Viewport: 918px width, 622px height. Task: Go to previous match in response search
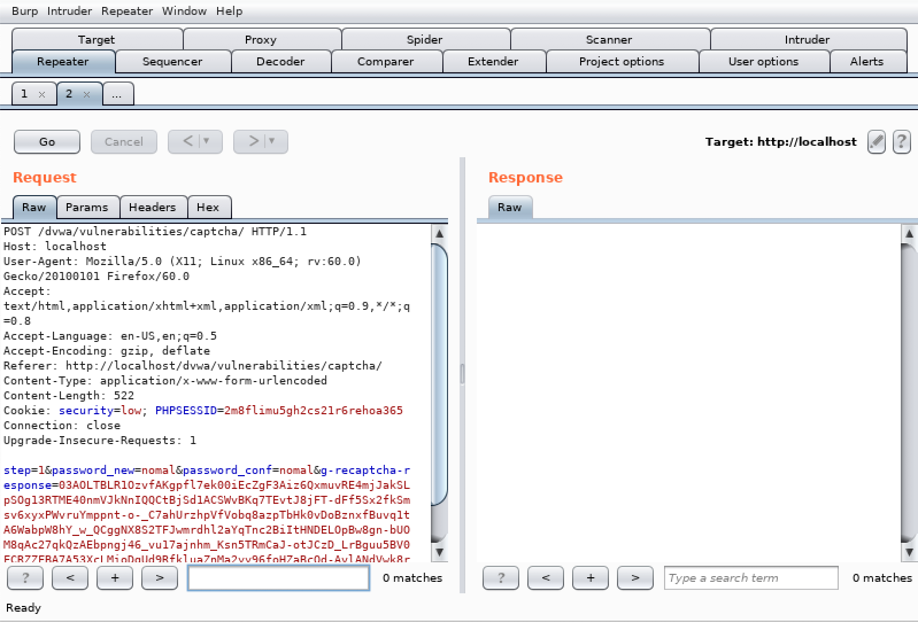tap(546, 578)
